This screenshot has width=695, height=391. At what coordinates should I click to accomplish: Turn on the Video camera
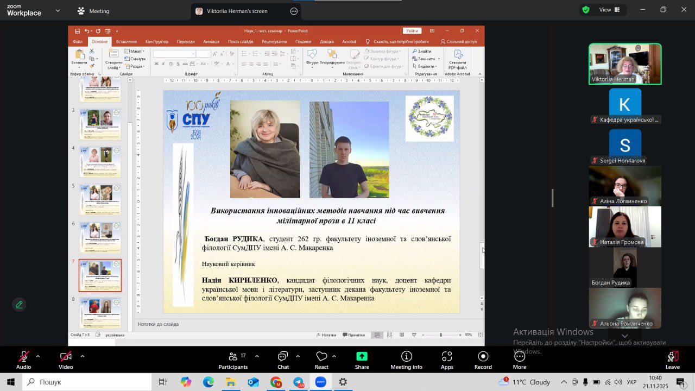click(x=66, y=360)
